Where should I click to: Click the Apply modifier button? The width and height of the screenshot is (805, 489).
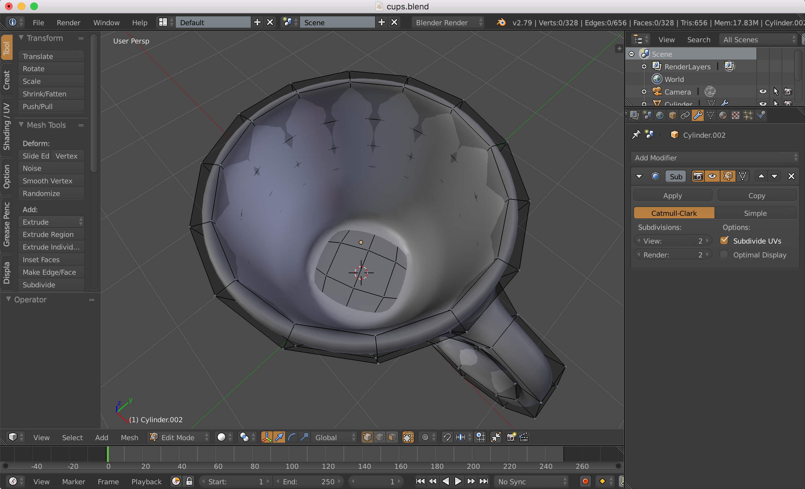673,196
